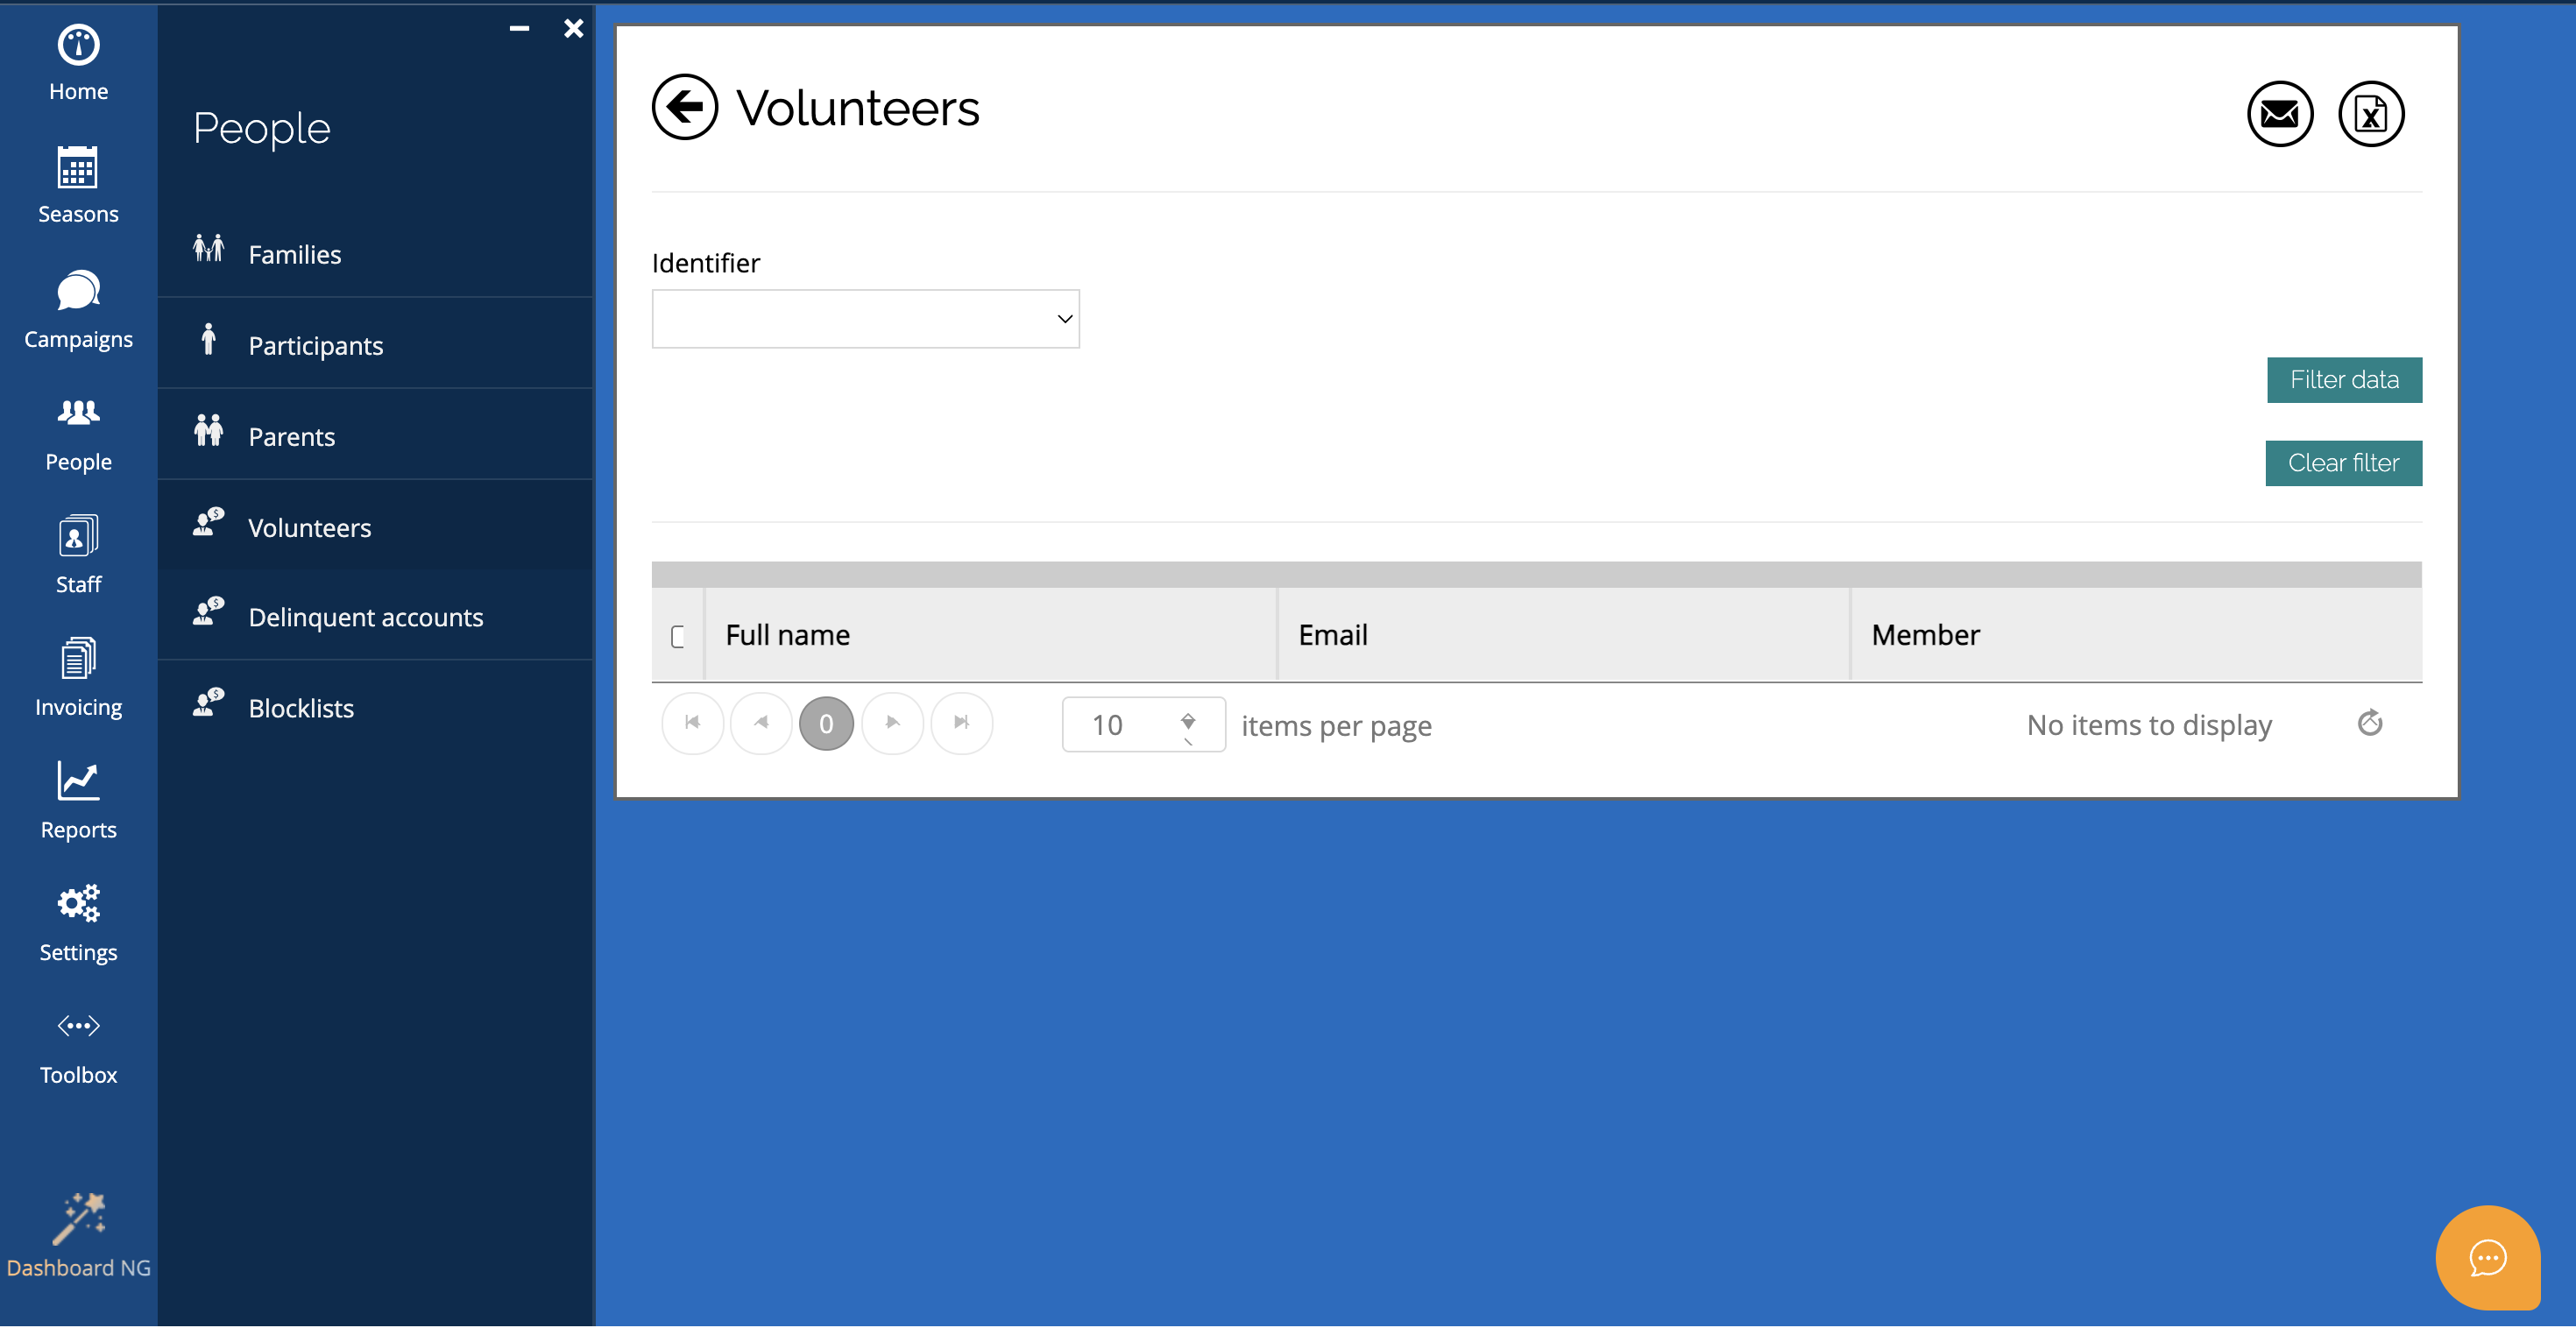The height and width of the screenshot is (1328, 2576).
Task: Send email using the envelope icon
Action: 2280,114
